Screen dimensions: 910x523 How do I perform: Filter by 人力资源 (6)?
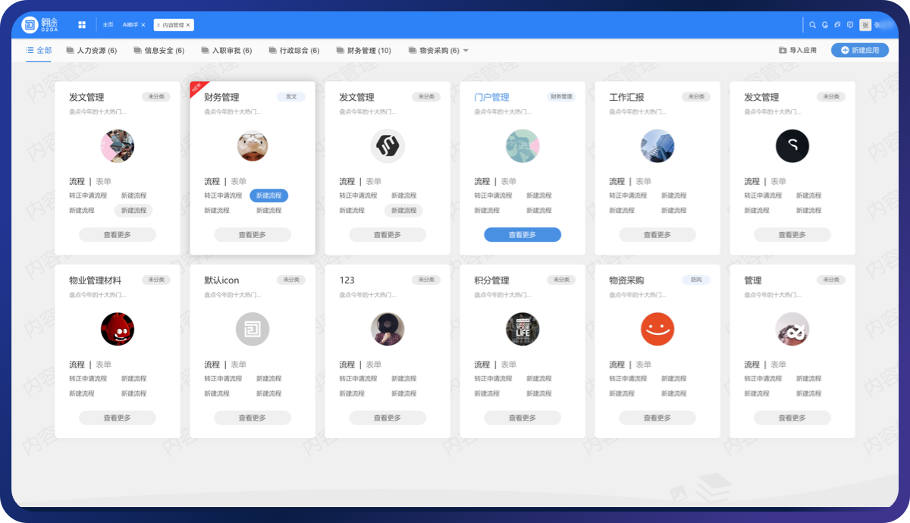(x=91, y=51)
